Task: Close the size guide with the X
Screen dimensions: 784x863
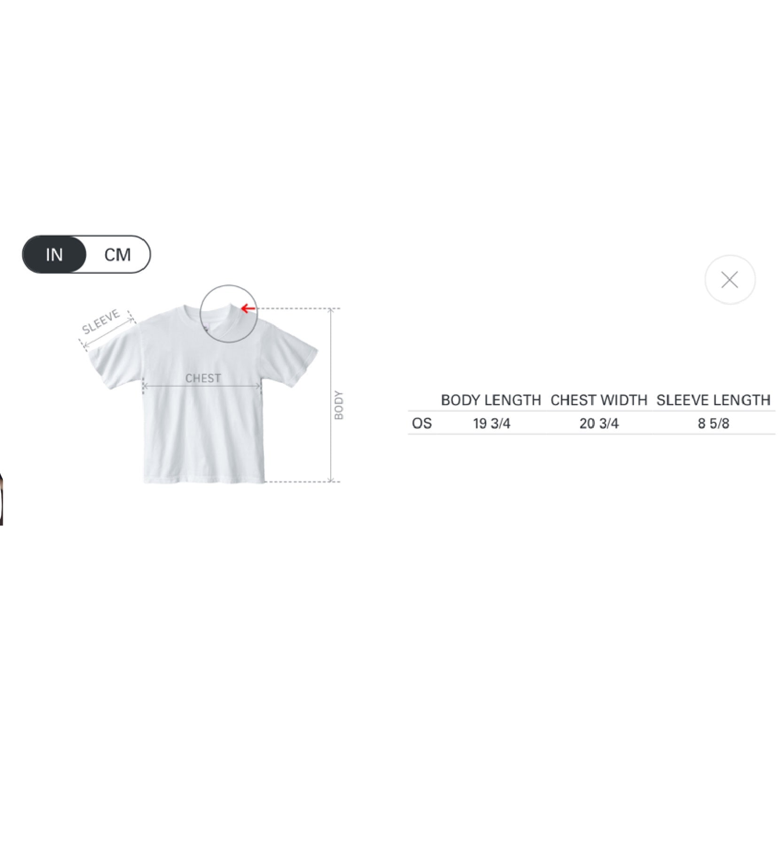Action: [730, 280]
